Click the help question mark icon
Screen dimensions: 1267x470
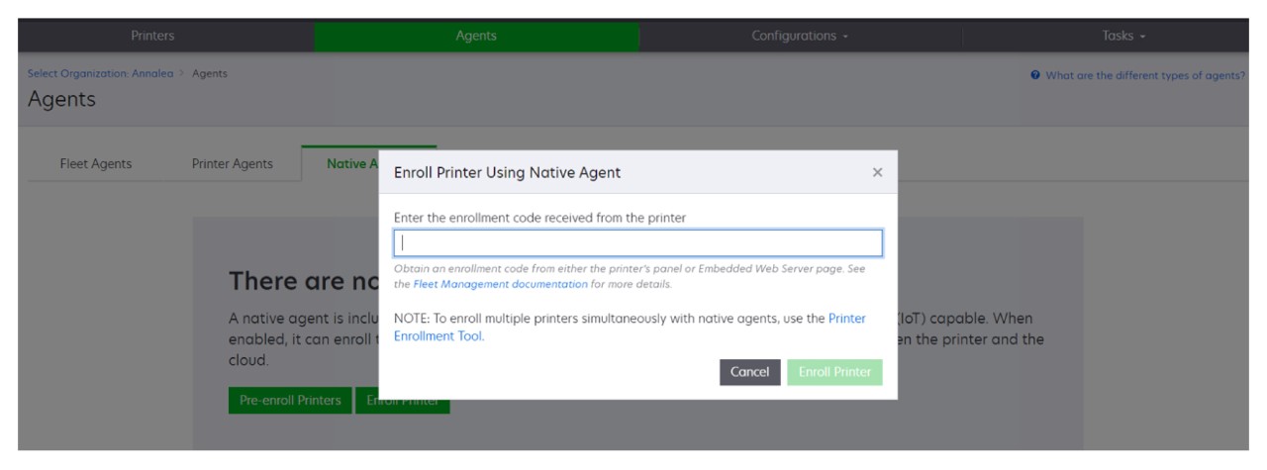click(1035, 76)
